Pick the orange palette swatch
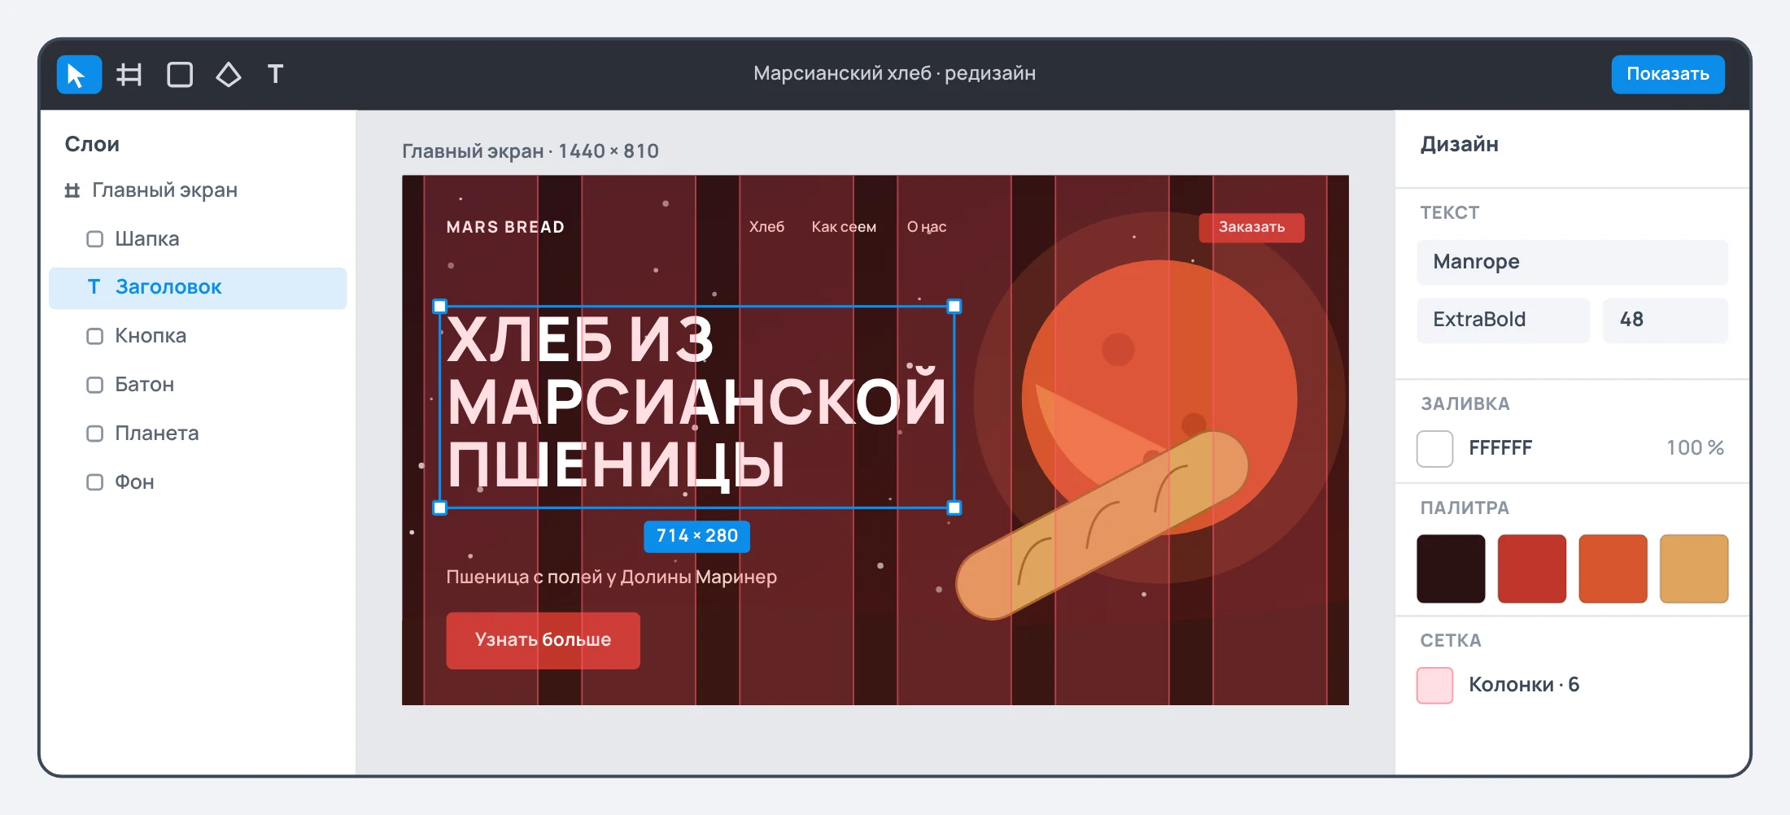 tap(1613, 569)
